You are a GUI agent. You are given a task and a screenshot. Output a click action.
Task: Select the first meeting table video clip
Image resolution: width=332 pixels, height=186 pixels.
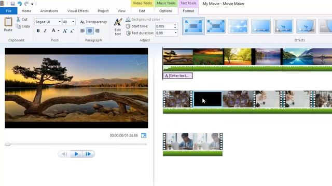click(x=178, y=99)
